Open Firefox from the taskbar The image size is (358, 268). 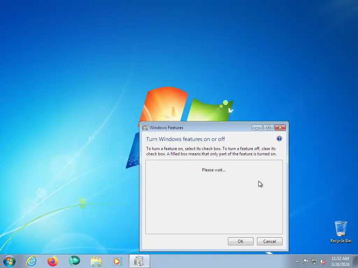click(53, 261)
